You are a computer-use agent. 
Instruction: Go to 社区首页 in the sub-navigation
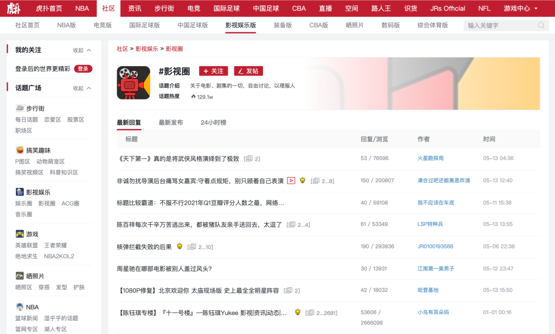point(27,25)
